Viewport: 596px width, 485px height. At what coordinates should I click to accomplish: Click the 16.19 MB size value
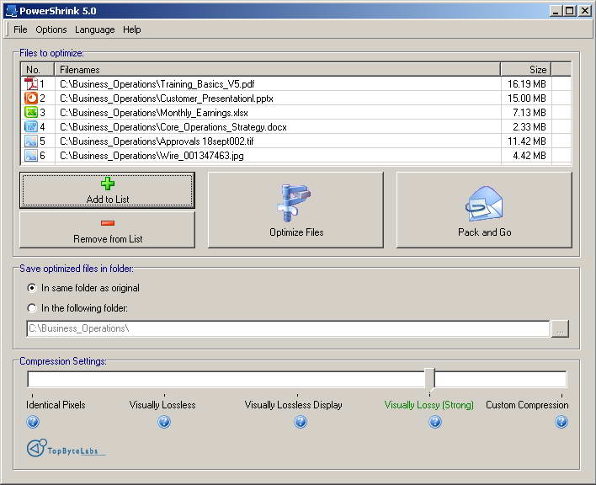pyautogui.click(x=526, y=84)
